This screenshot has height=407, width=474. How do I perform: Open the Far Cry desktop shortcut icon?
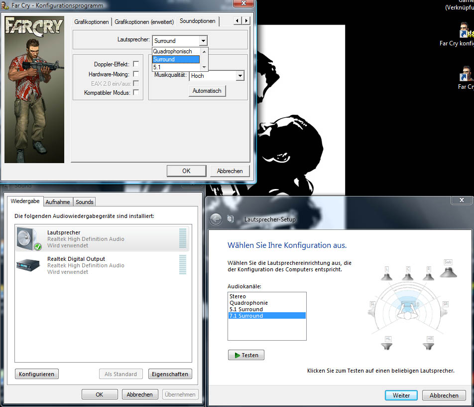466,74
